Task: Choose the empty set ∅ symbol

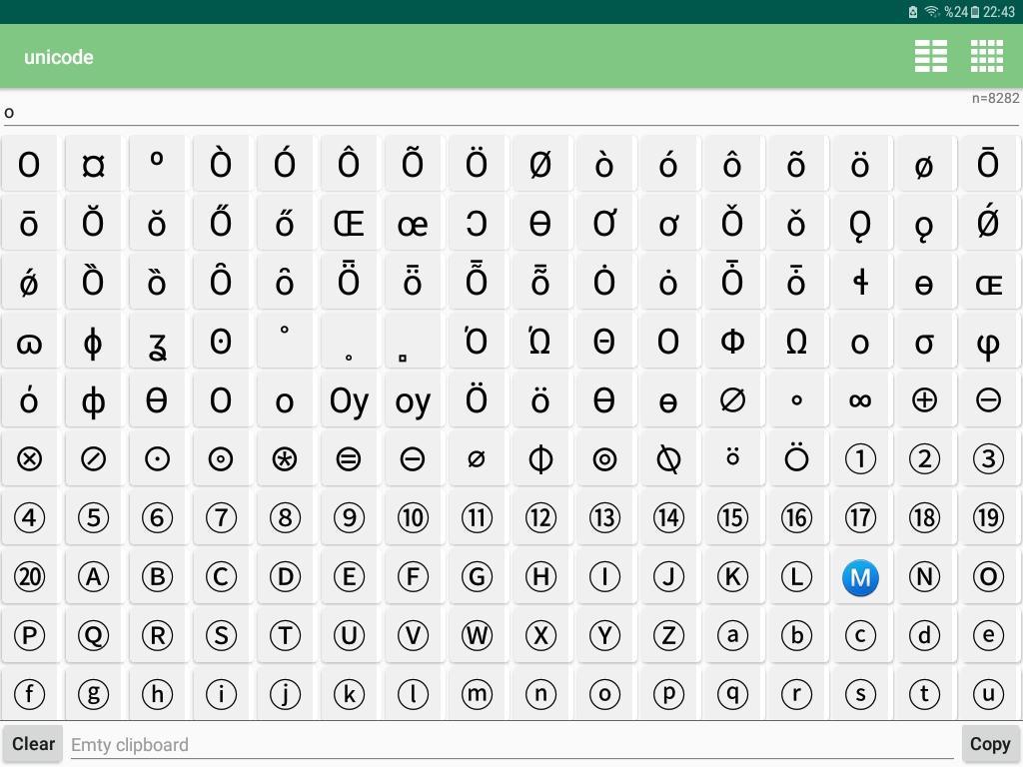Action: tap(732, 400)
